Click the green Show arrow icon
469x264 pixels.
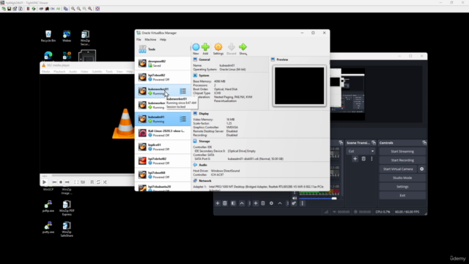243,47
